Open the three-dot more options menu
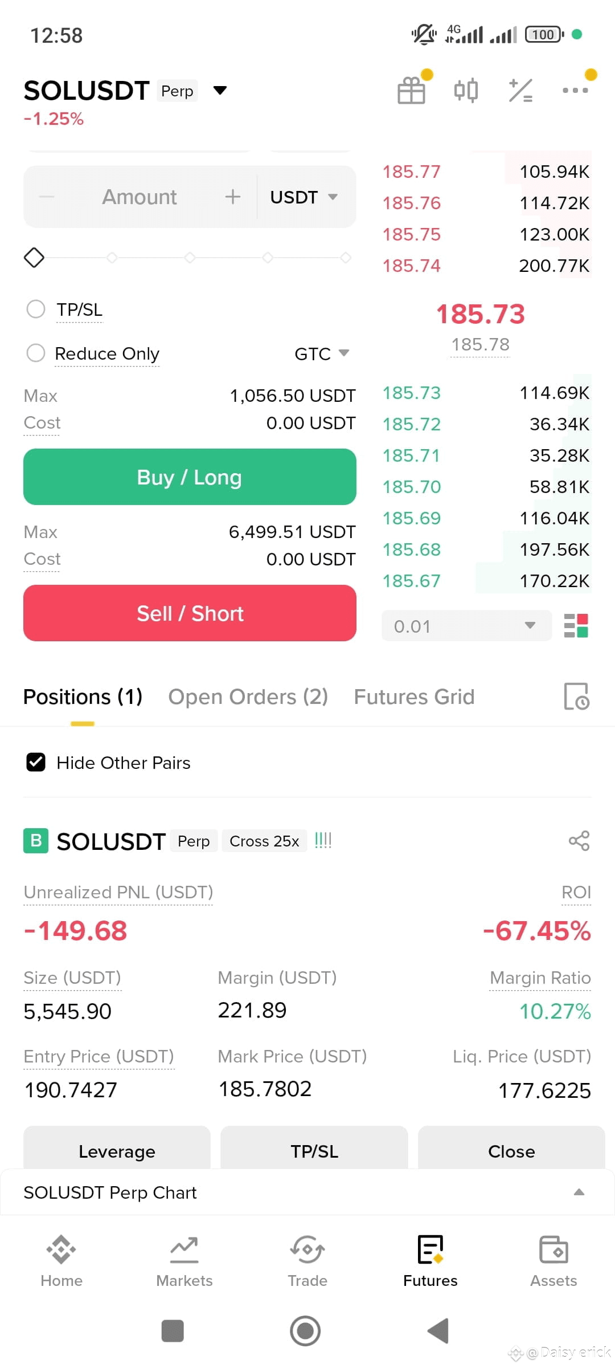The width and height of the screenshot is (615, 1368). [x=575, y=90]
